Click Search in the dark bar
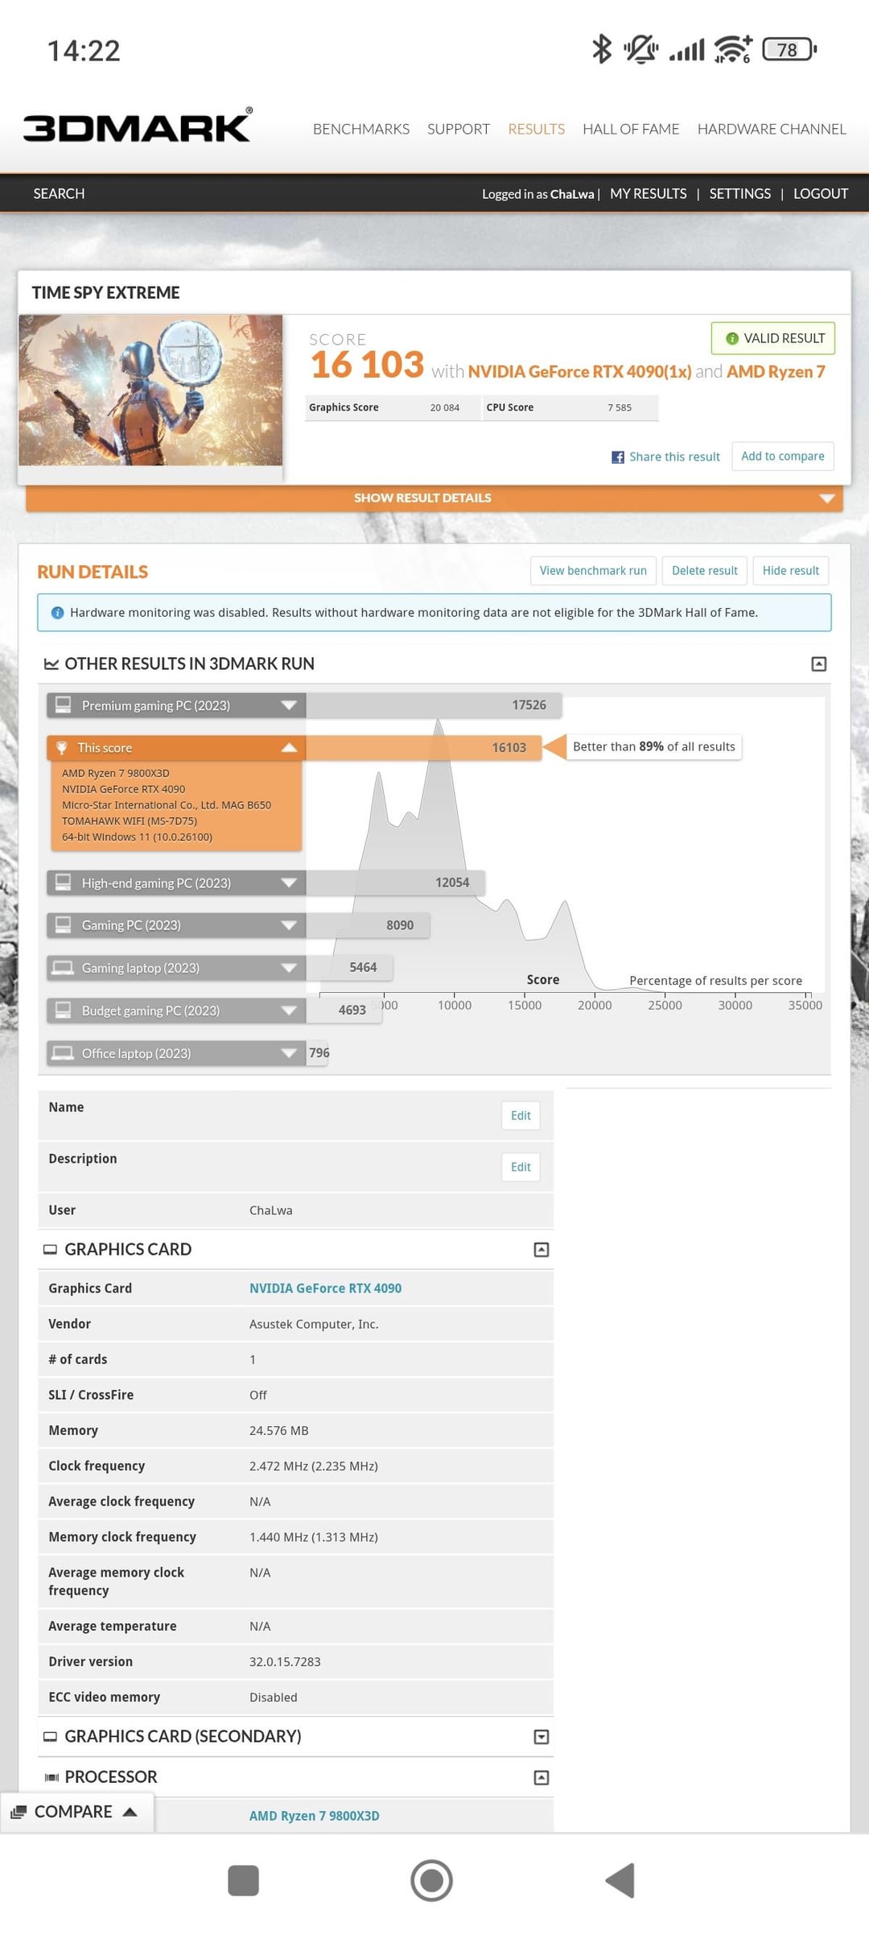The height and width of the screenshot is (1935, 869). 59,194
